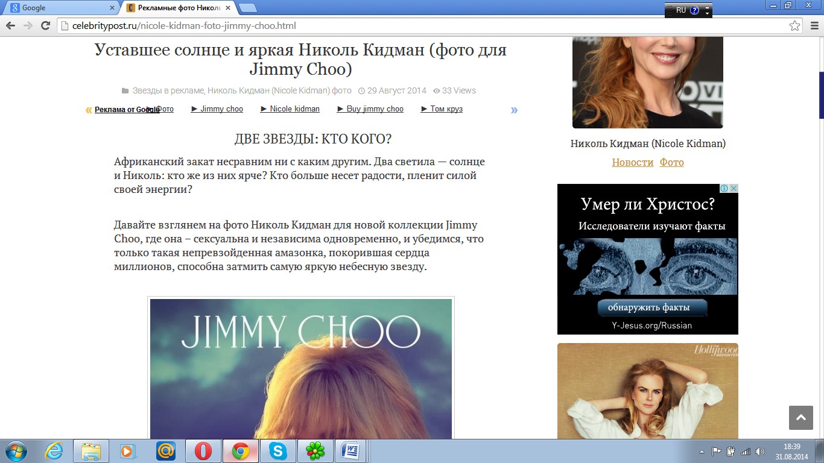
Task: Go forward in browser history
Action: [28, 26]
